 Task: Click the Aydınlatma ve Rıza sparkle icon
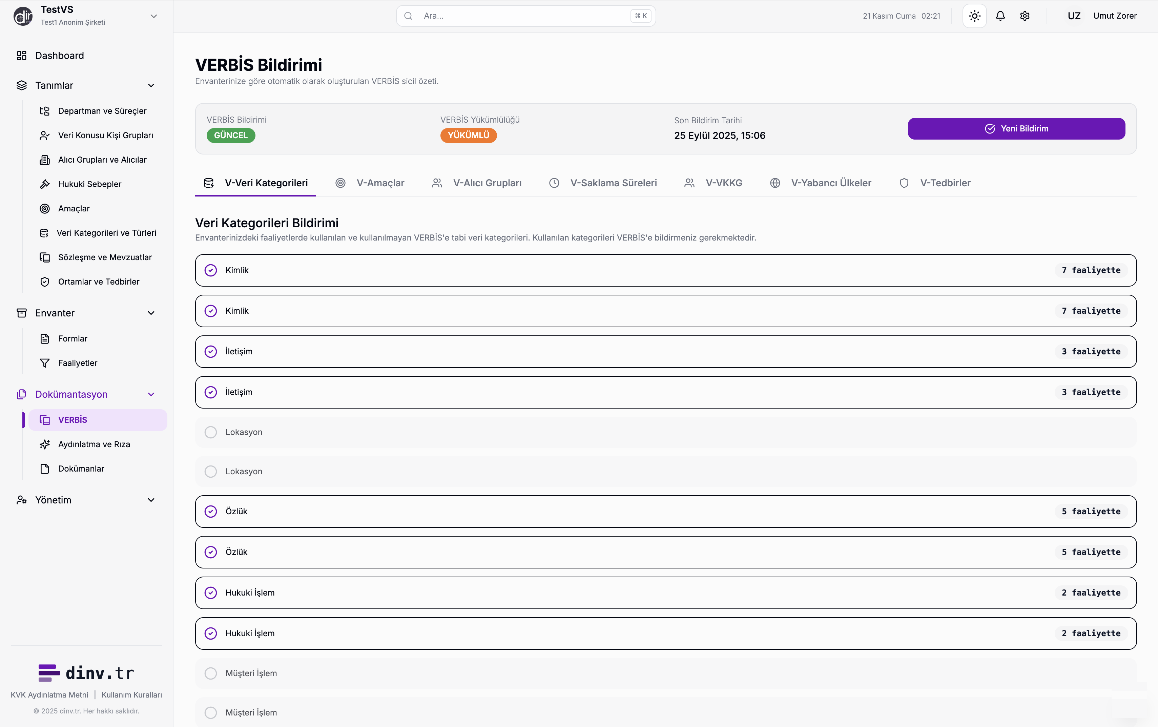(x=45, y=444)
